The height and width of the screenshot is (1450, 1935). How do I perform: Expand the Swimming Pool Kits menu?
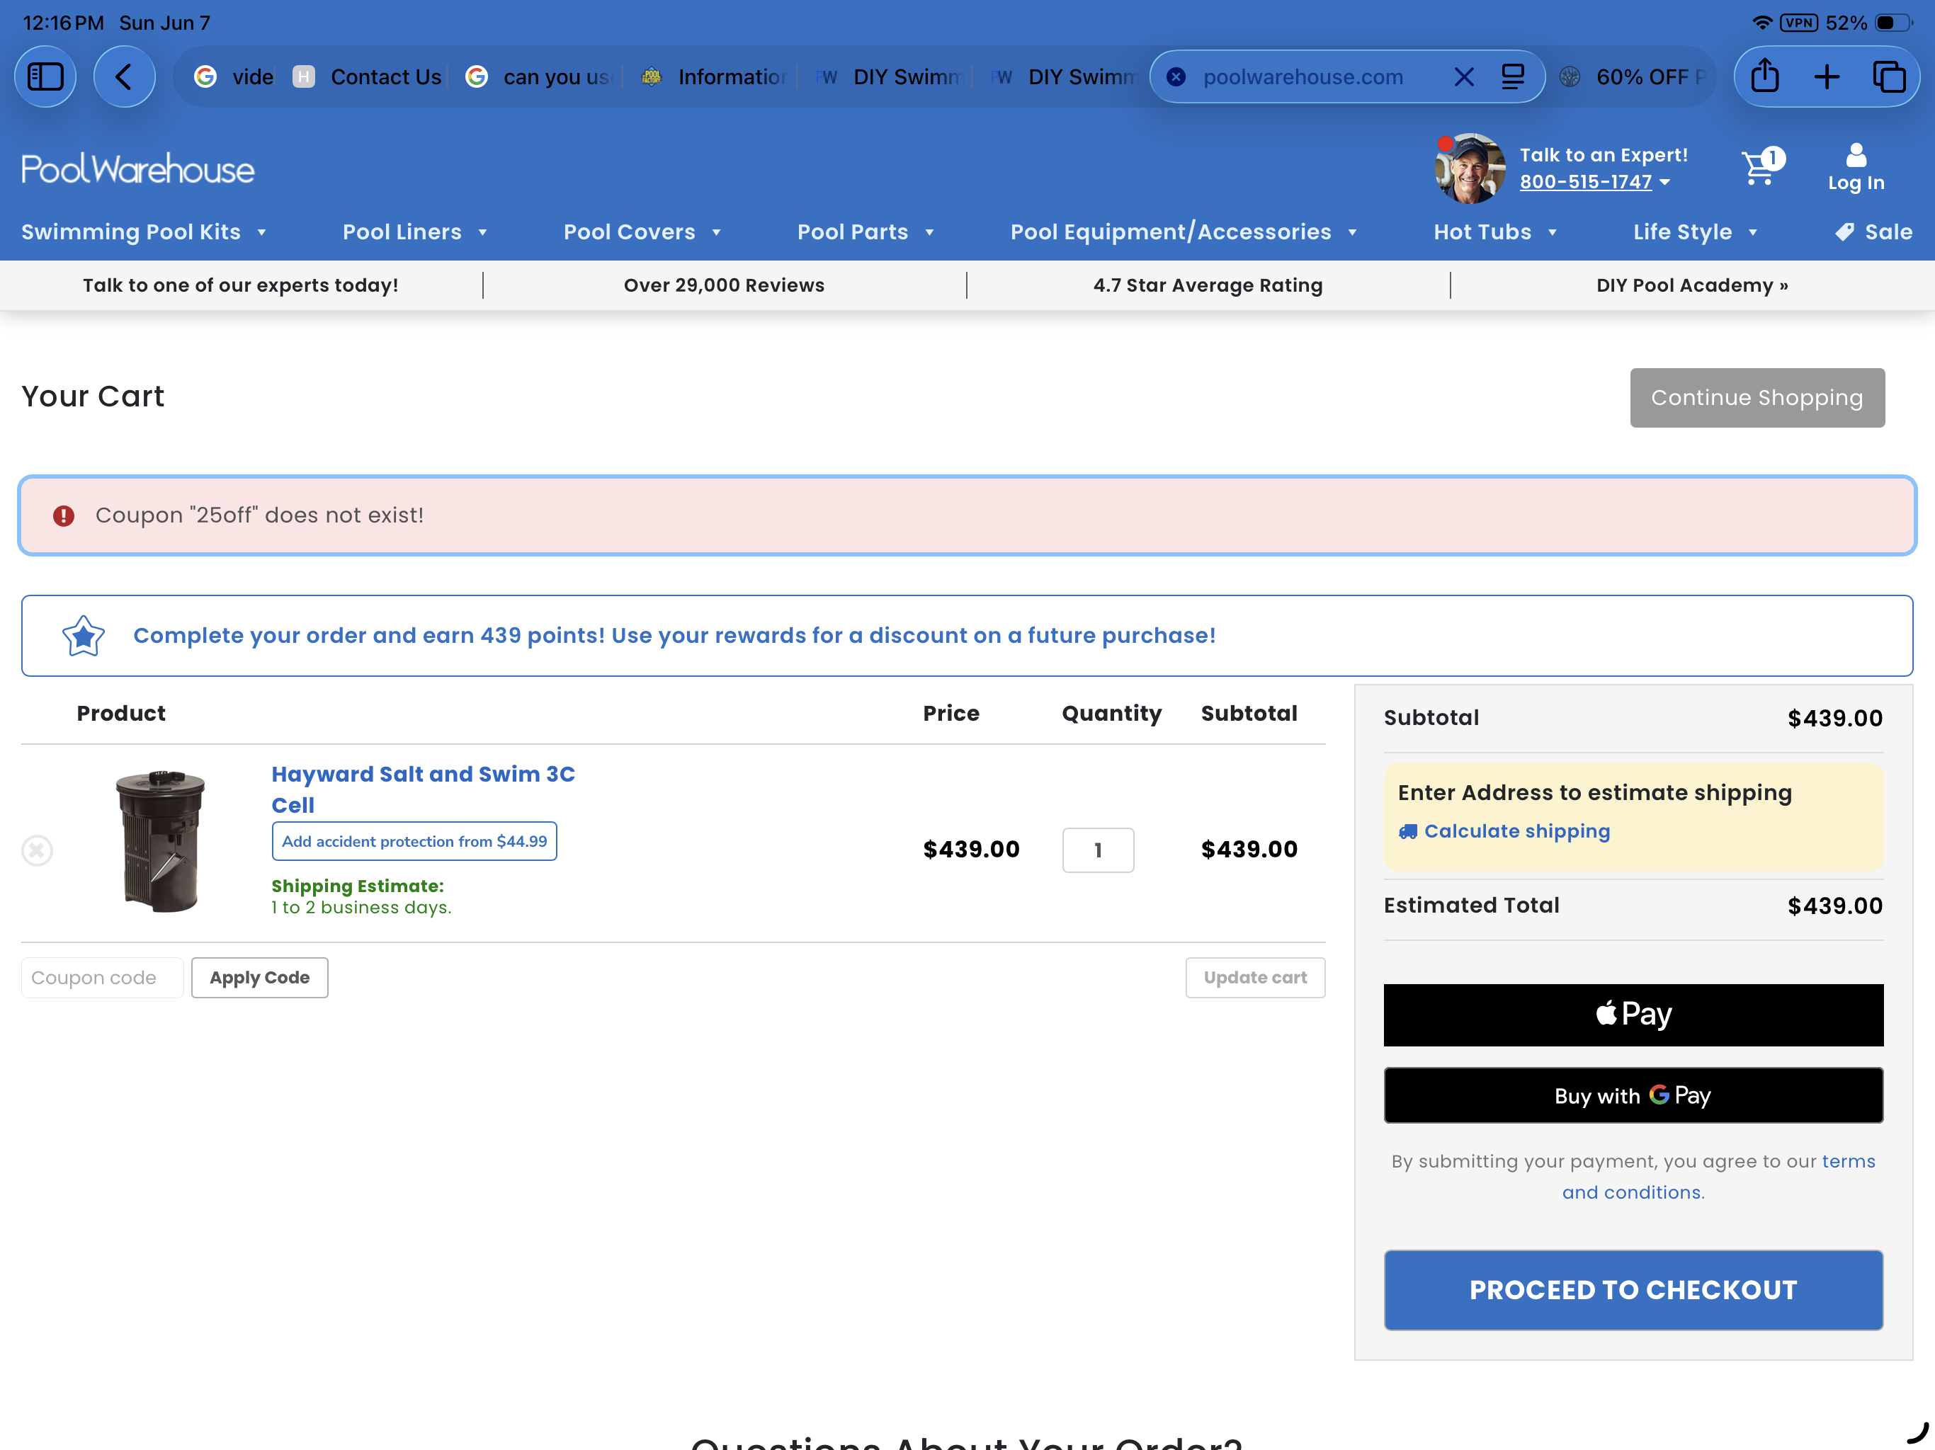click(x=144, y=232)
